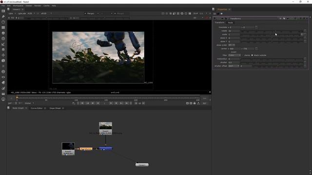
Task: Open the Properties pane content menu icon
Action: point(214,9)
